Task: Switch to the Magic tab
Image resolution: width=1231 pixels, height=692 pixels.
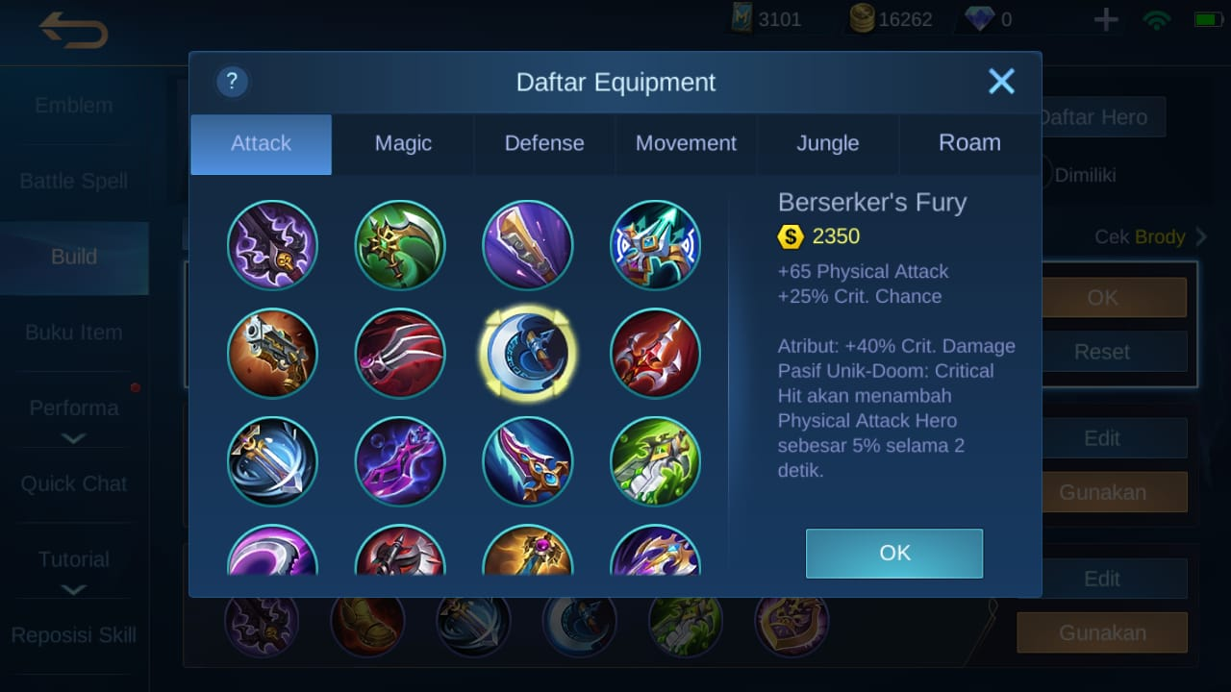Action: (403, 144)
